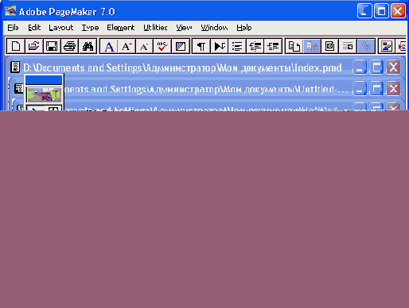The image size is (409, 308).
Task: Click the Print toolbar icon
Action: (x=70, y=46)
